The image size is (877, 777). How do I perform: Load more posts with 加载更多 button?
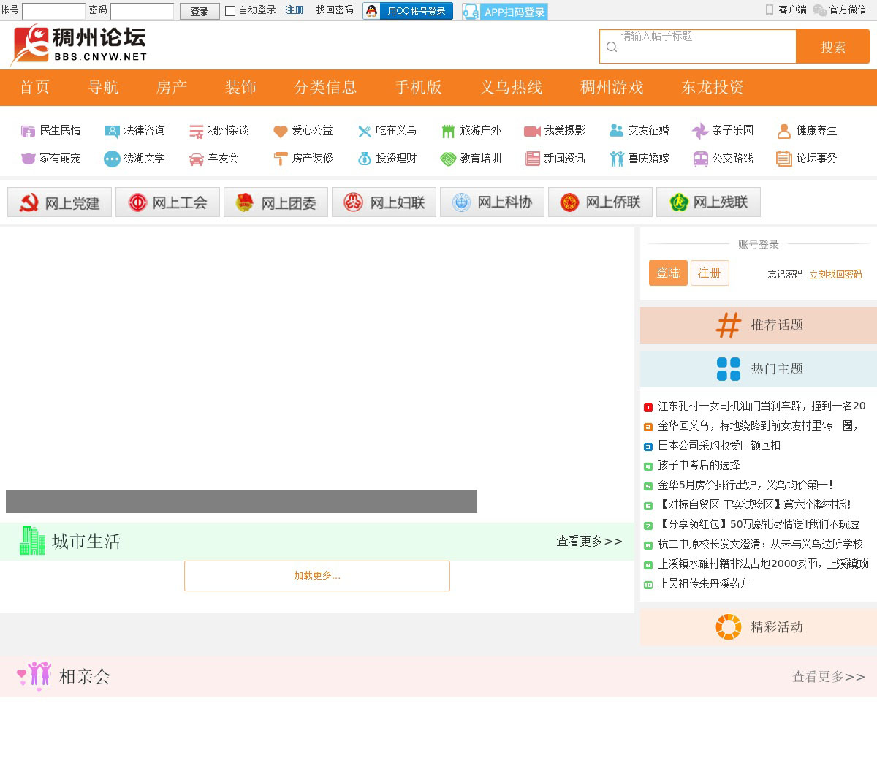coord(317,576)
